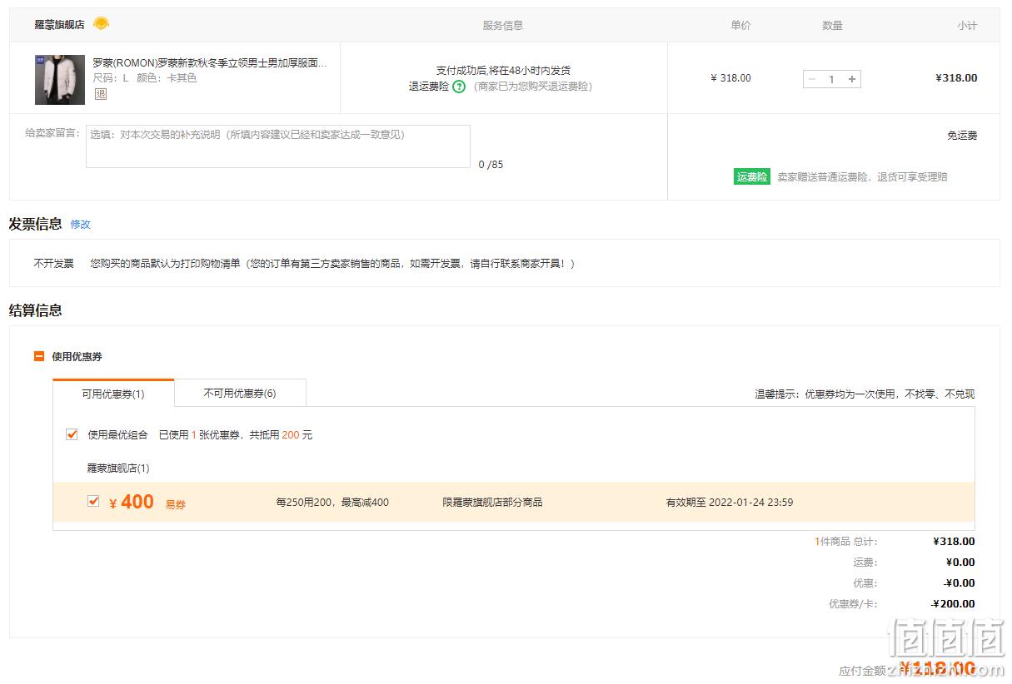
Task: Click the 服务信息 column header
Action: click(503, 25)
